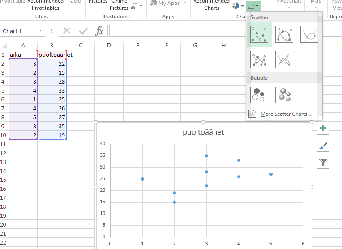Choose Scatter with Smooth Lines and Markers
342x249 pixels.
tap(284, 34)
